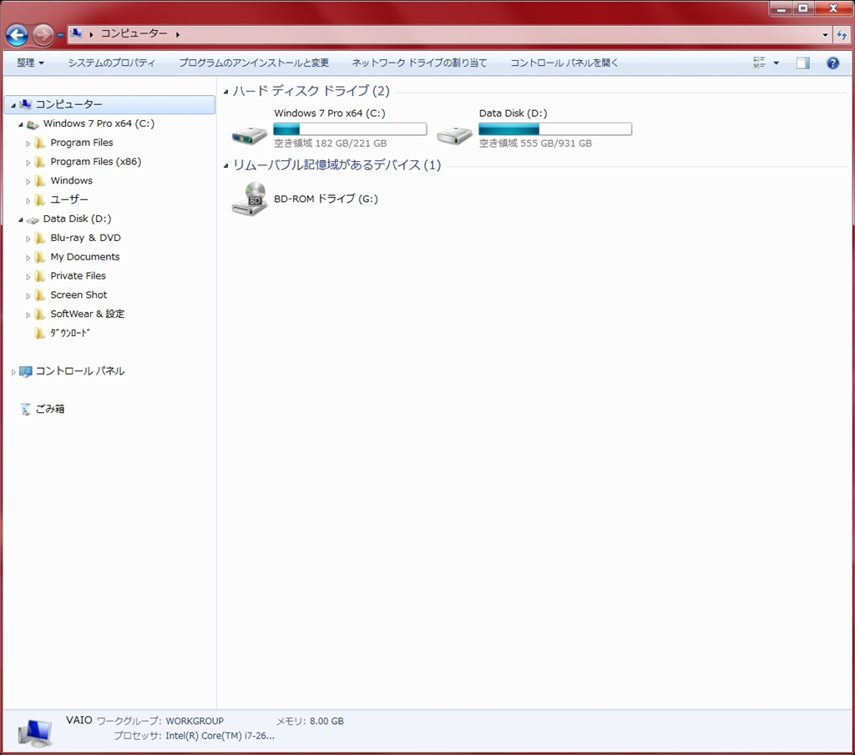
Task: Collapse the ハード ディスク ドライブ (2) group
Action: pyautogui.click(x=225, y=92)
